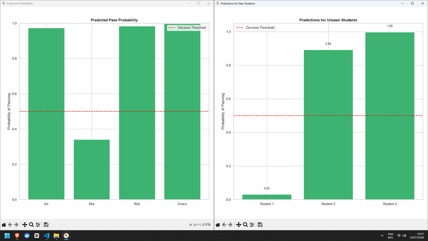
Task: Click 'Probability of Passing' axis label in right chart
Action: click(x=224, y=111)
